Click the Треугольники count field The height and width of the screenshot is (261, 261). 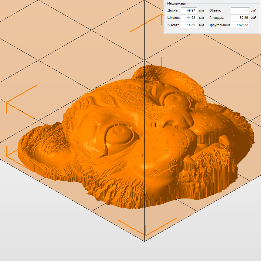click(240, 25)
